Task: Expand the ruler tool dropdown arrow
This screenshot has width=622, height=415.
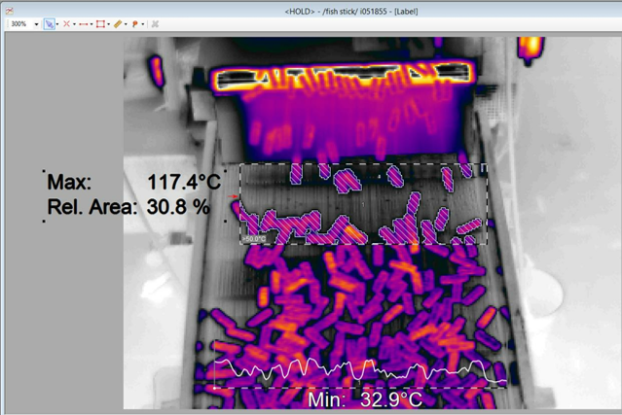Action: tap(126, 23)
